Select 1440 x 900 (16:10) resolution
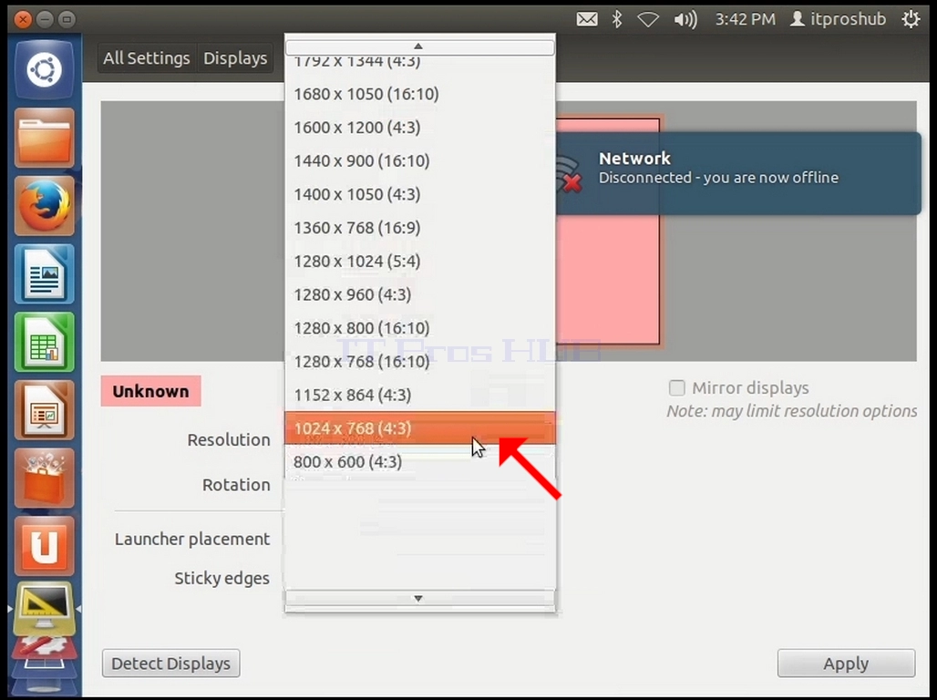This screenshot has height=700, width=937. click(x=419, y=160)
